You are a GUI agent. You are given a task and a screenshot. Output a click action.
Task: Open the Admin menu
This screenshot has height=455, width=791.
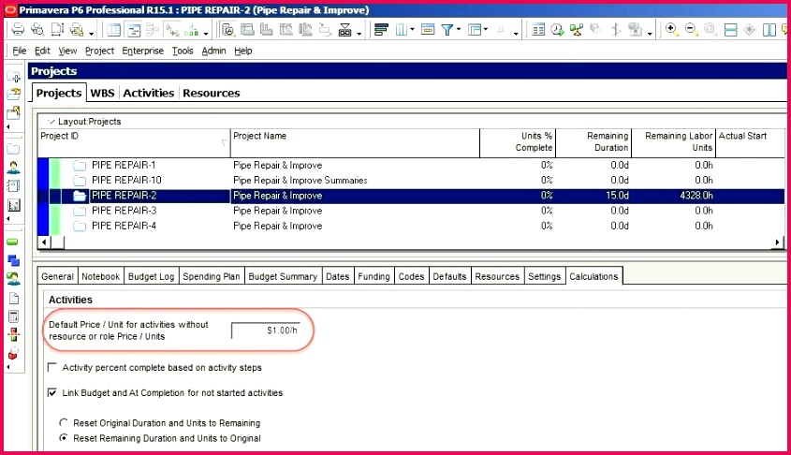[213, 51]
